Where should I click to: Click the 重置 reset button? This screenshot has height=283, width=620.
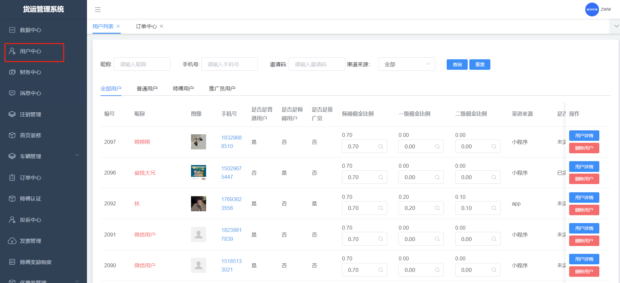tap(480, 65)
